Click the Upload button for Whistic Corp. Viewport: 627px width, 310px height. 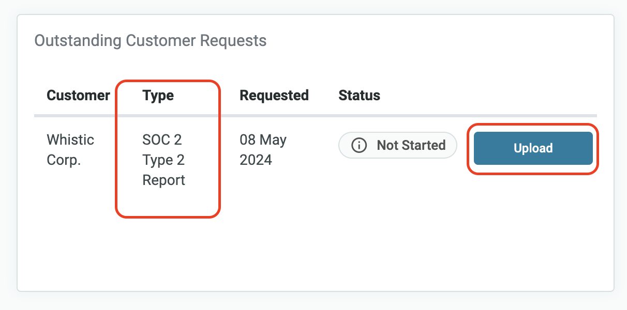point(533,148)
